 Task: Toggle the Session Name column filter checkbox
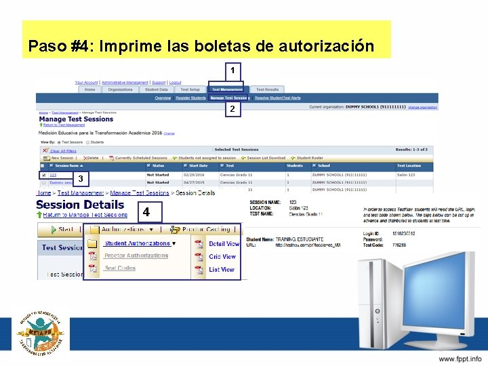(x=52, y=166)
